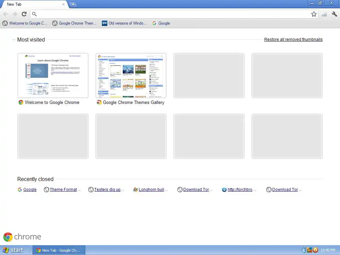Click the Themes Gallery favicon icon

coord(99,102)
